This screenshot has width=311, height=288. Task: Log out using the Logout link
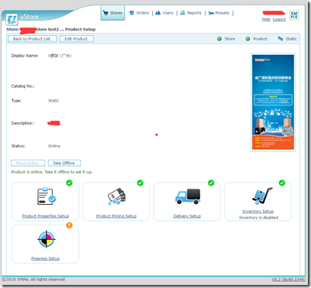pyautogui.click(x=279, y=19)
